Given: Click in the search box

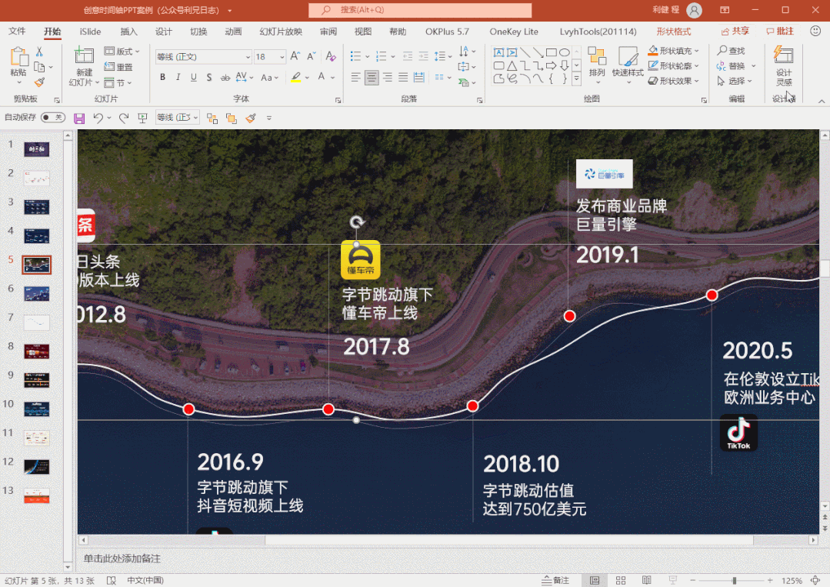Looking at the screenshot, I should (x=420, y=10).
